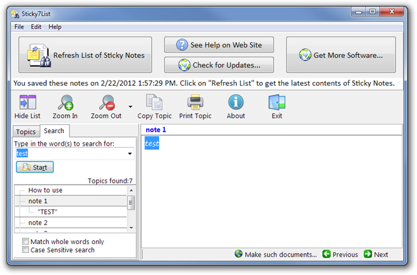Click the Sticky7List title bar icon
This screenshot has height=275, width=417.
pyautogui.click(x=15, y=14)
